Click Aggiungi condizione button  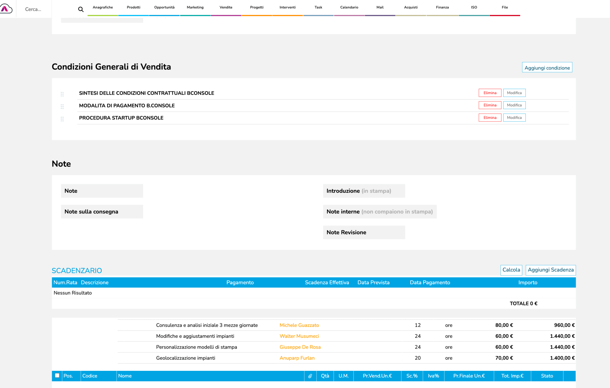point(547,68)
